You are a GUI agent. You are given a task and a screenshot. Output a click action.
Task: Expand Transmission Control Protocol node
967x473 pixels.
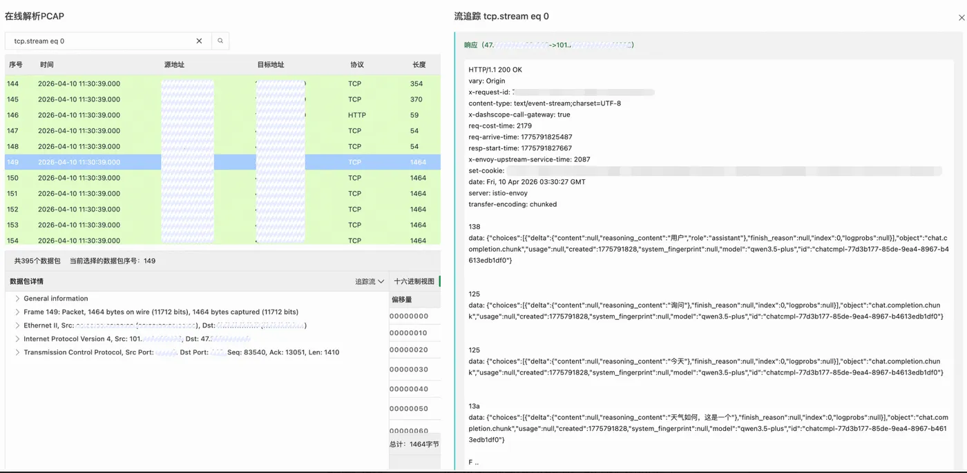17,352
